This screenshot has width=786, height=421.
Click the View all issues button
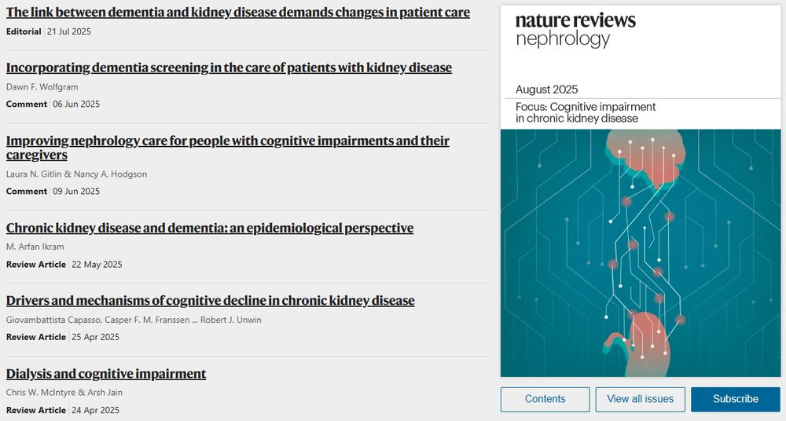(640, 399)
